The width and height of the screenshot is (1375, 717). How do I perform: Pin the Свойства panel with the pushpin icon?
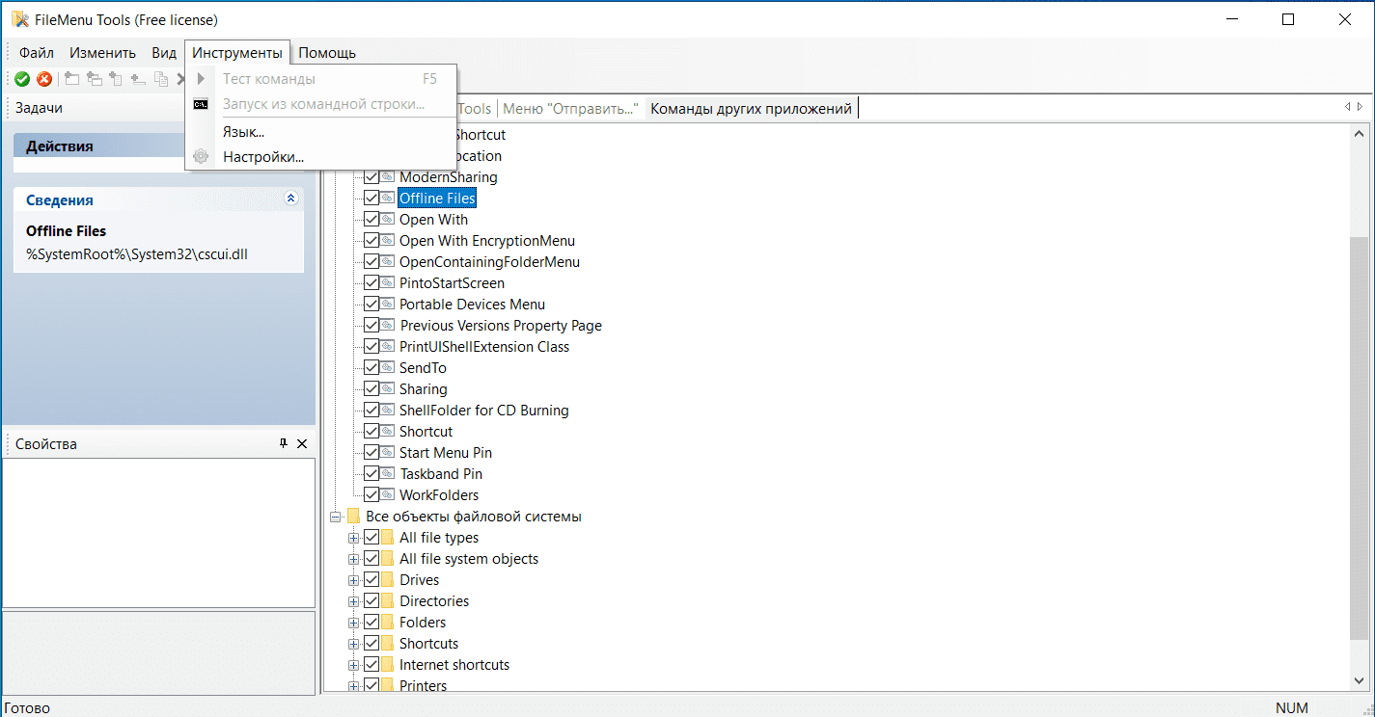pos(284,443)
